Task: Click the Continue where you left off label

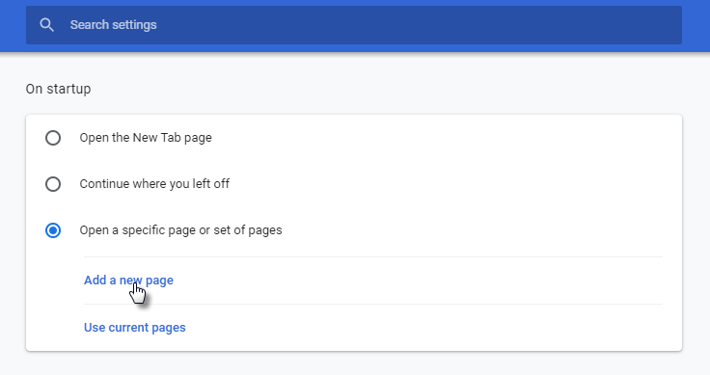Action: [154, 184]
